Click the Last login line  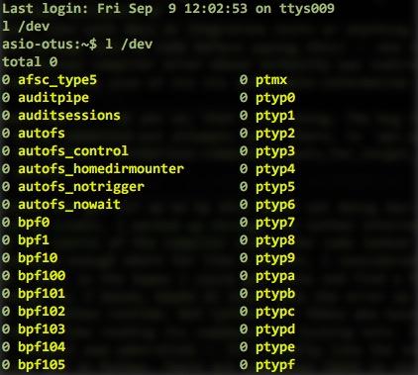click(168, 9)
